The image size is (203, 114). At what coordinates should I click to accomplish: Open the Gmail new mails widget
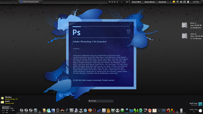click(8, 102)
